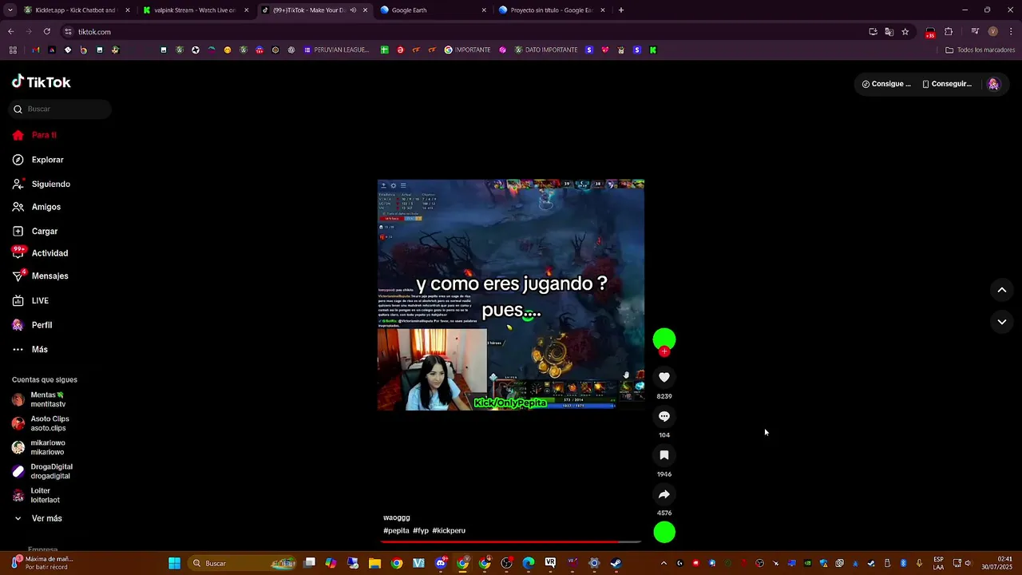
Task: Open the video comments
Action: pos(664,416)
